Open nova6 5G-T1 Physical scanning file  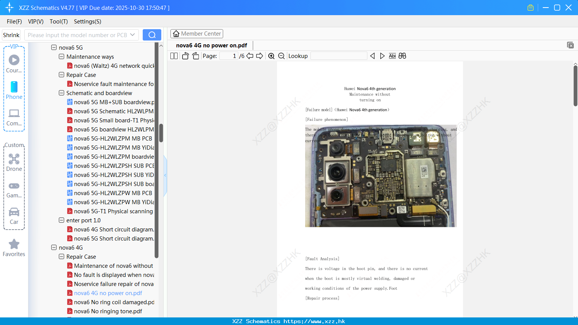tap(110, 211)
